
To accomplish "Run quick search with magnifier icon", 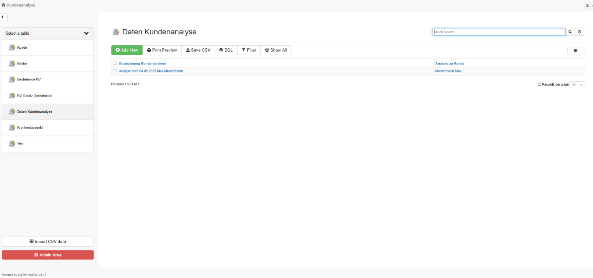I will pos(570,32).
